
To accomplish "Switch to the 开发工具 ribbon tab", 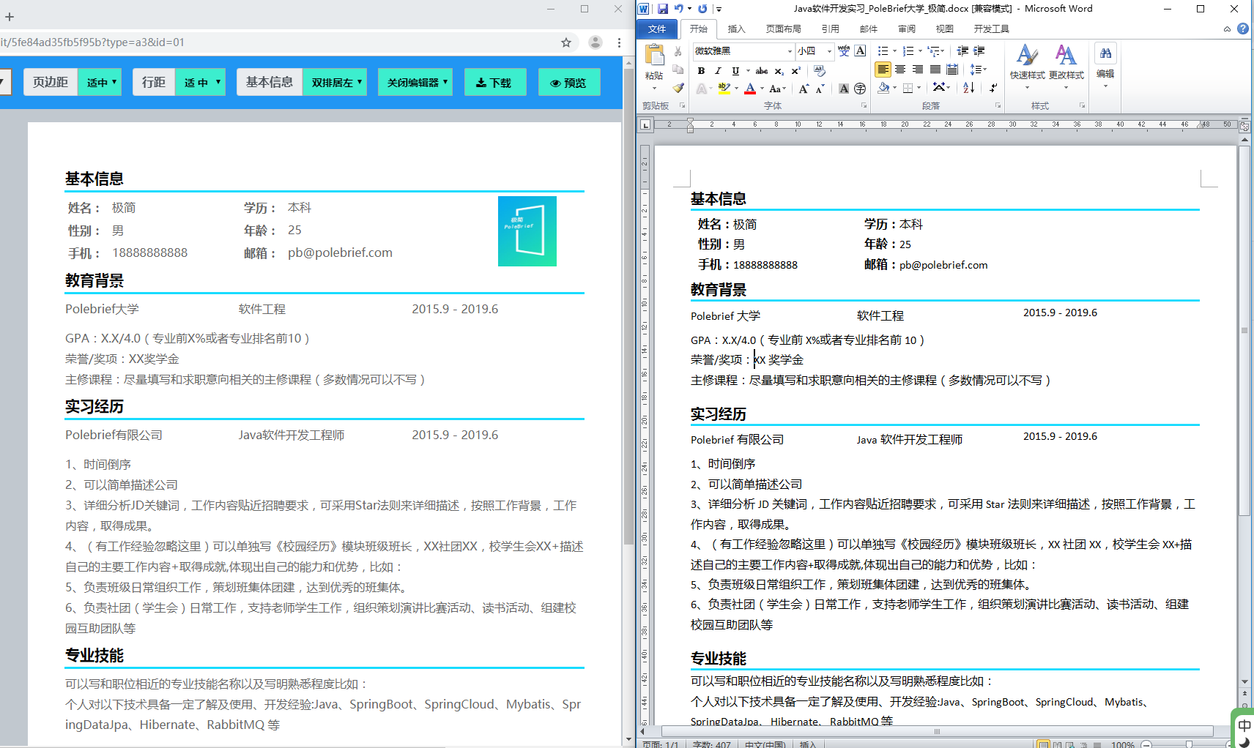I will click(x=991, y=29).
